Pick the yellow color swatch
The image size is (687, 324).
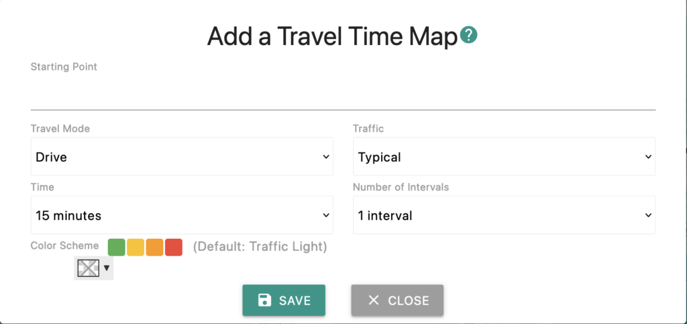[x=136, y=247]
